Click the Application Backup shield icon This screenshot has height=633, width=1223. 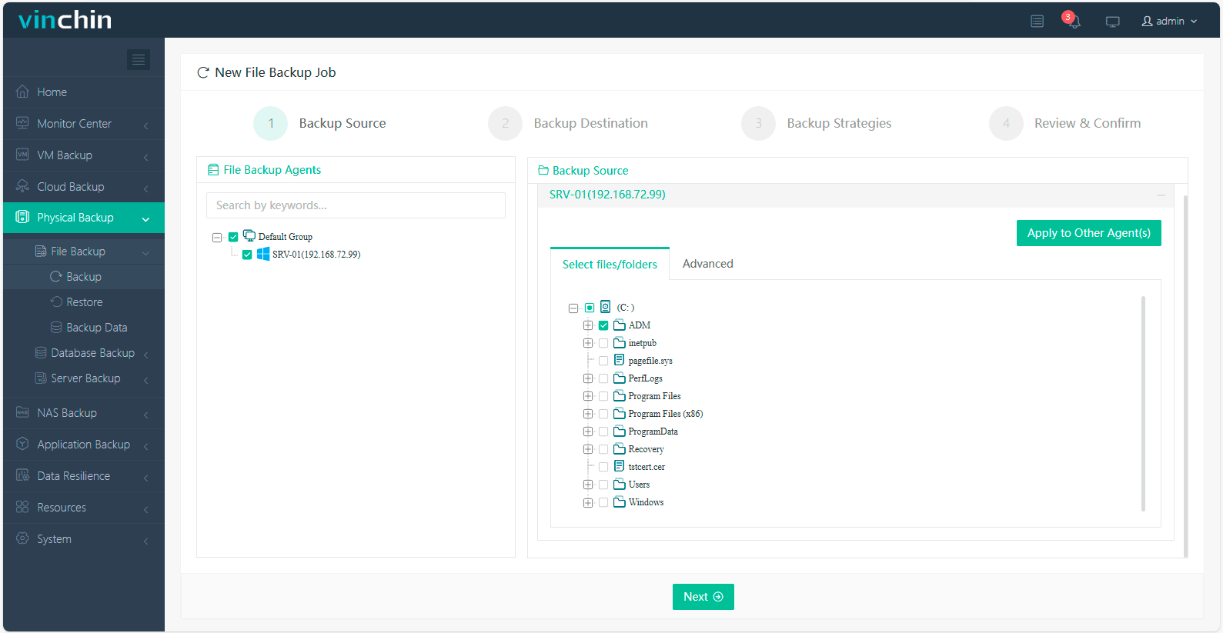(22, 444)
